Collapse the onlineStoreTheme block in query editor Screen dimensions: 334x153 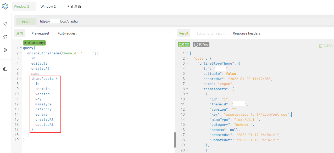(21, 53)
